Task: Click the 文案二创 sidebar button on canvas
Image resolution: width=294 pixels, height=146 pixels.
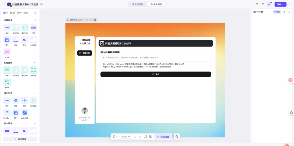Action: (85, 53)
